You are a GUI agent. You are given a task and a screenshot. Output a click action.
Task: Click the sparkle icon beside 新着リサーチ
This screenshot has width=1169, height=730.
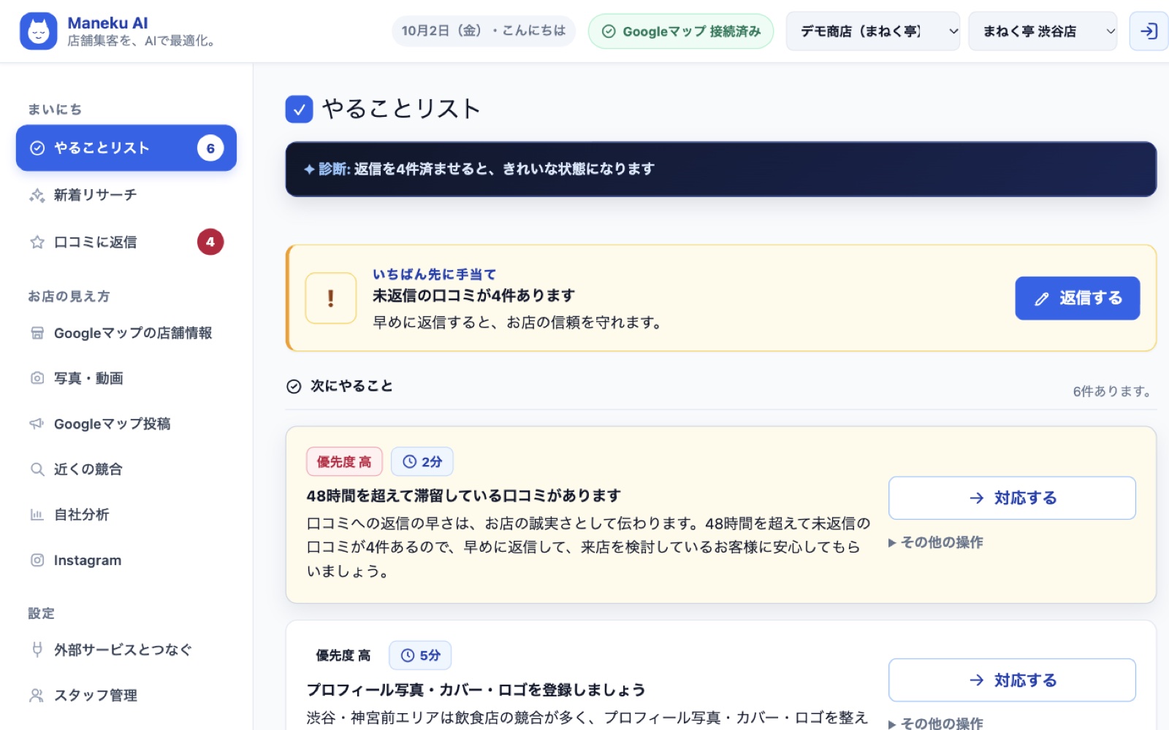[37, 195]
